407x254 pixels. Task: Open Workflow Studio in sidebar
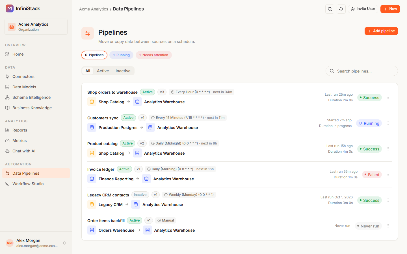tap(36, 184)
